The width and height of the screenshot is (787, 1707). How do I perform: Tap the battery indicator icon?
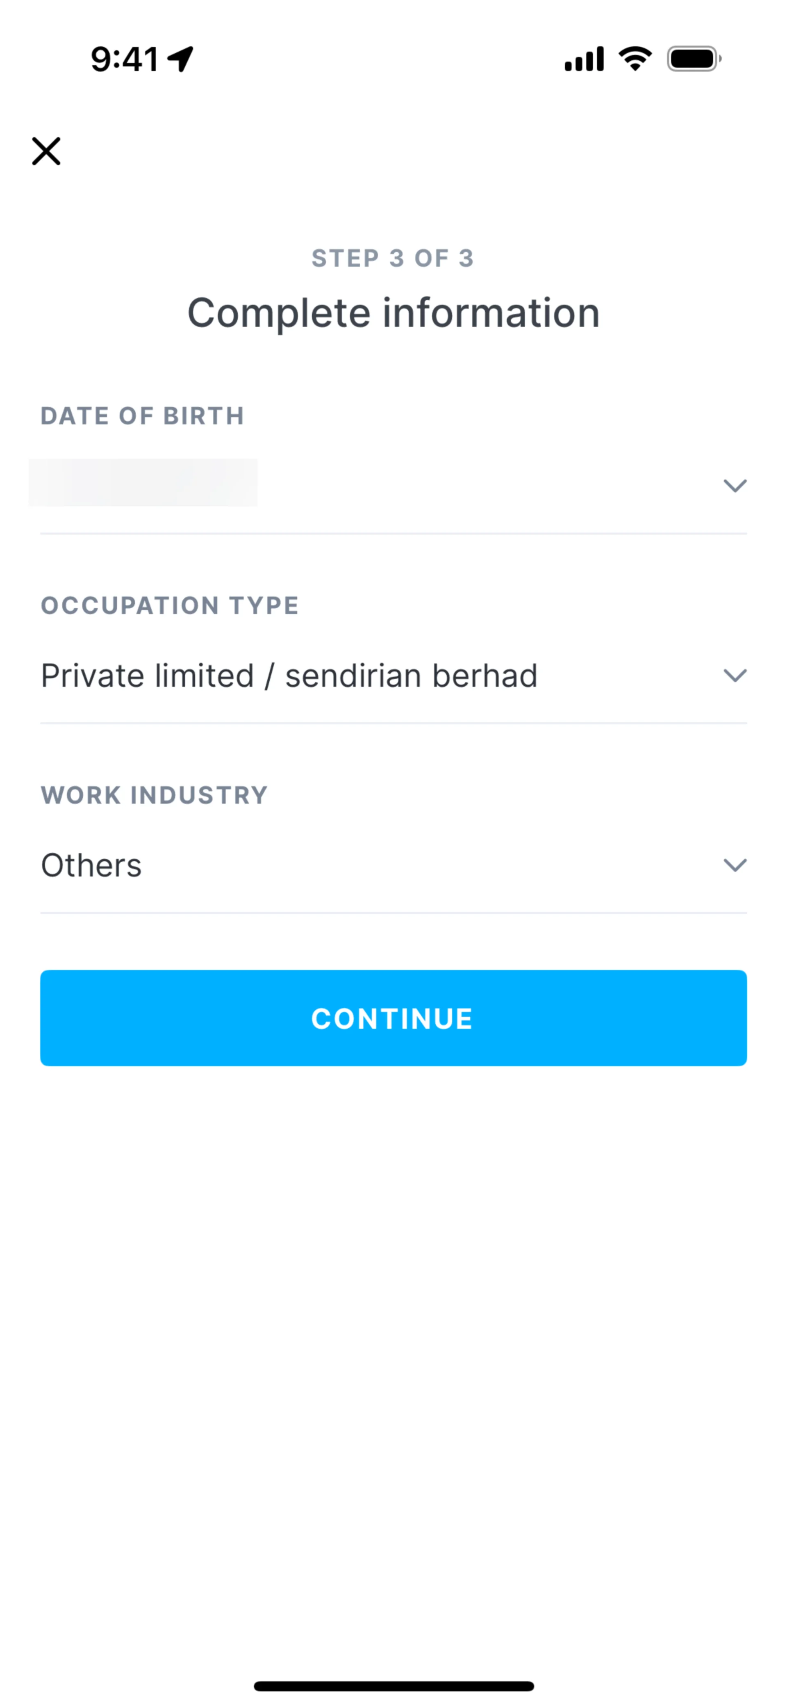coord(694,59)
